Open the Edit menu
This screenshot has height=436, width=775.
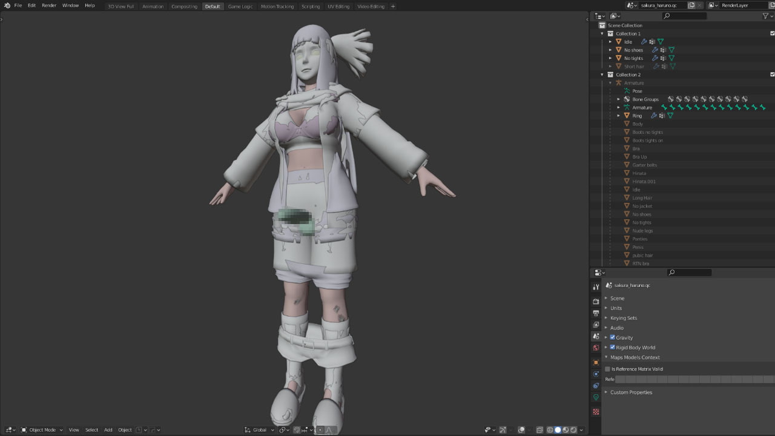tap(31, 5)
